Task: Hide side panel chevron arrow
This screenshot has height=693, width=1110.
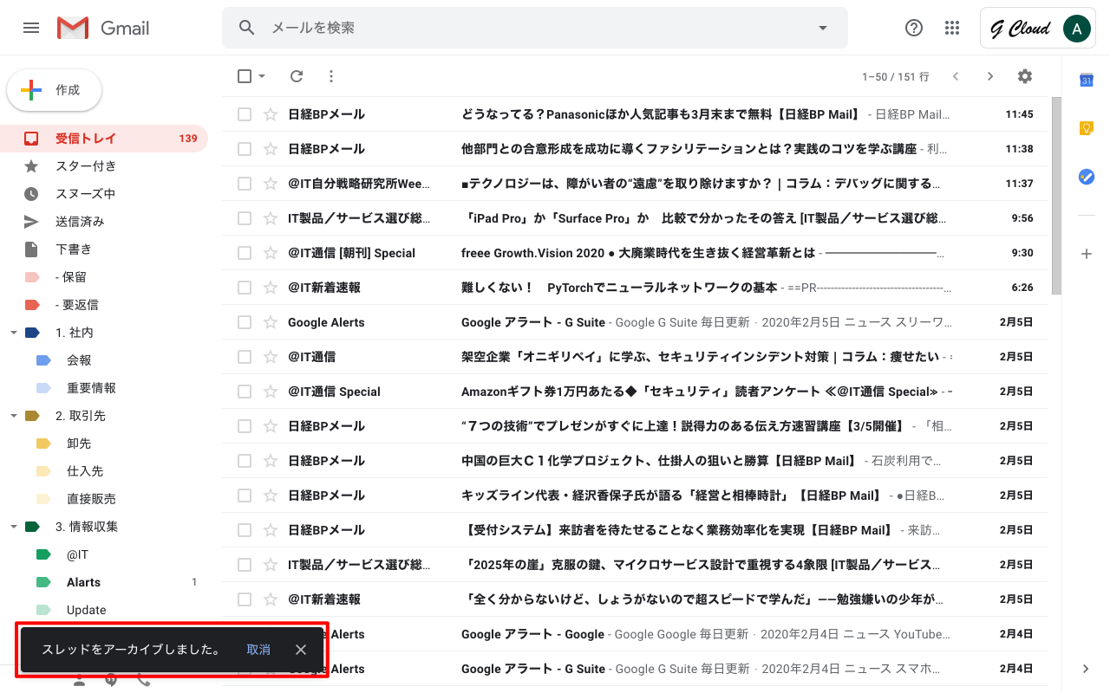Action: (x=1086, y=669)
